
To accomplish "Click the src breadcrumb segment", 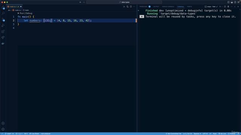I will [9, 10].
